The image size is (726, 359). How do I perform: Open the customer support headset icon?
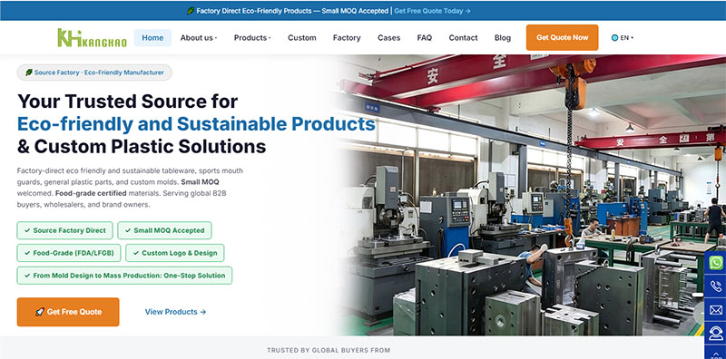pyautogui.click(x=715, y=332)
